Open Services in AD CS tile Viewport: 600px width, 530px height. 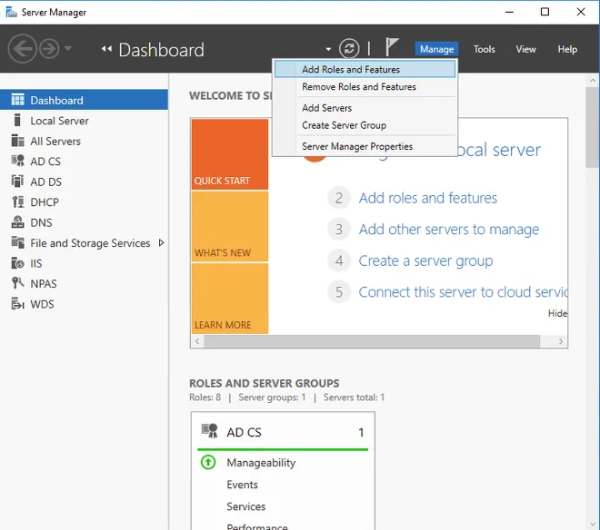click(246, 506)
